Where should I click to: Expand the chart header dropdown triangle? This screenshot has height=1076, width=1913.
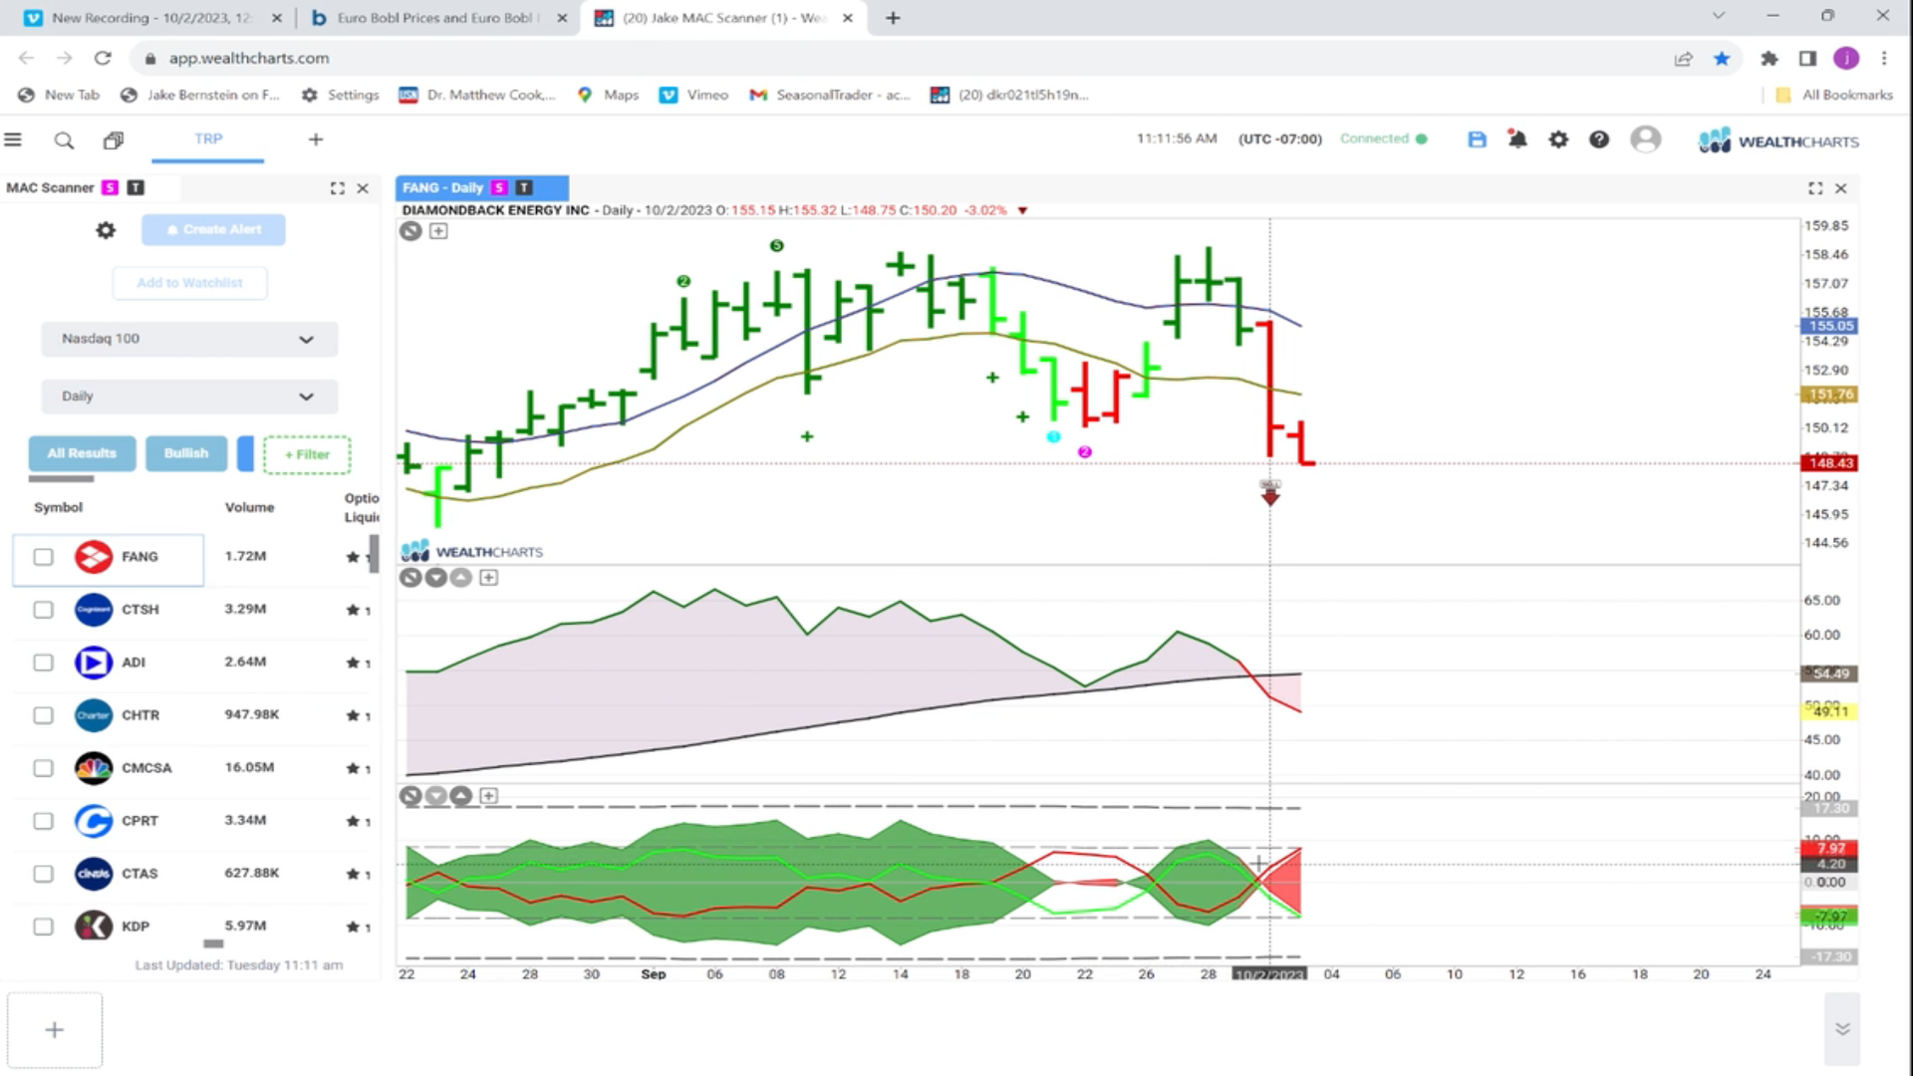[x=1022, y=211]
